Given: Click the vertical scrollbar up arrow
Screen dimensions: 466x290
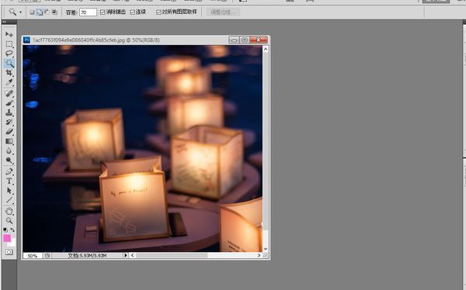Looking at the screenshot, I should [x=266, y=49].
